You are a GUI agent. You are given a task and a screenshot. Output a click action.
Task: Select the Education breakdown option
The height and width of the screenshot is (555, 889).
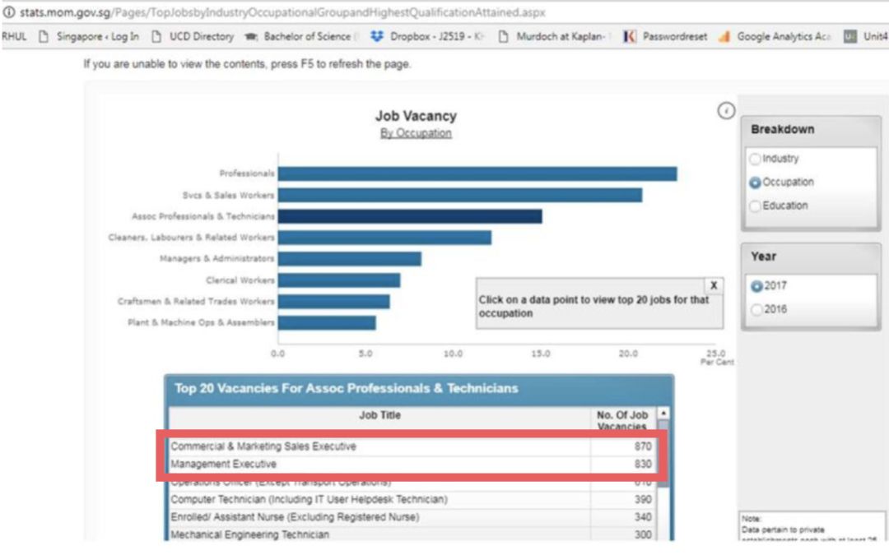(x=755, y=206)
